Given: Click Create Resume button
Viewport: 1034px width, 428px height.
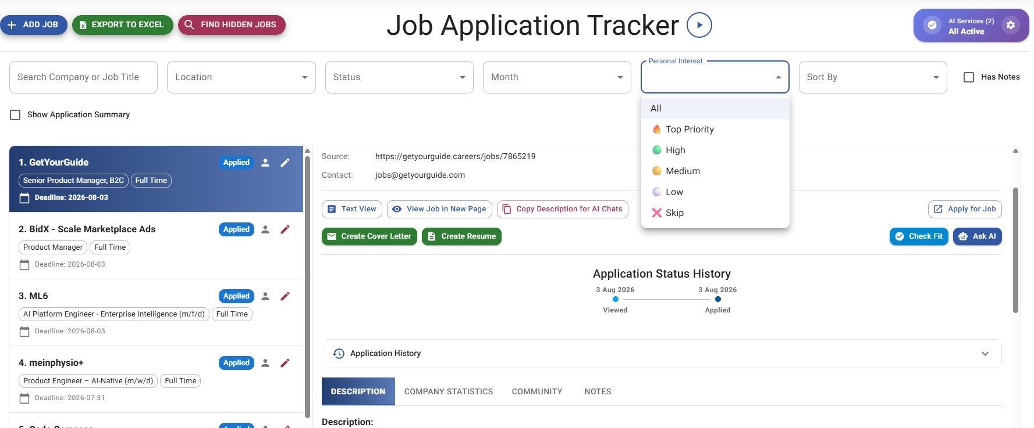Looking at the screenshot, I should click(x=461, y=236).
